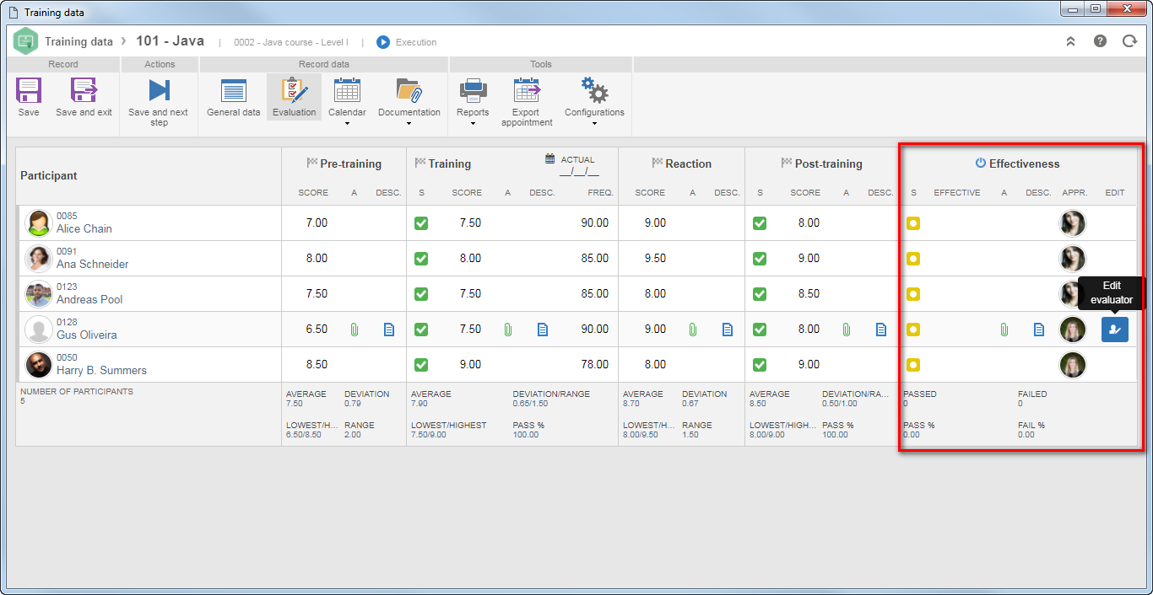Click Save and exit icon
Image resolution: width=1153 pixels, height=595 pixels.
pos(84,91)
